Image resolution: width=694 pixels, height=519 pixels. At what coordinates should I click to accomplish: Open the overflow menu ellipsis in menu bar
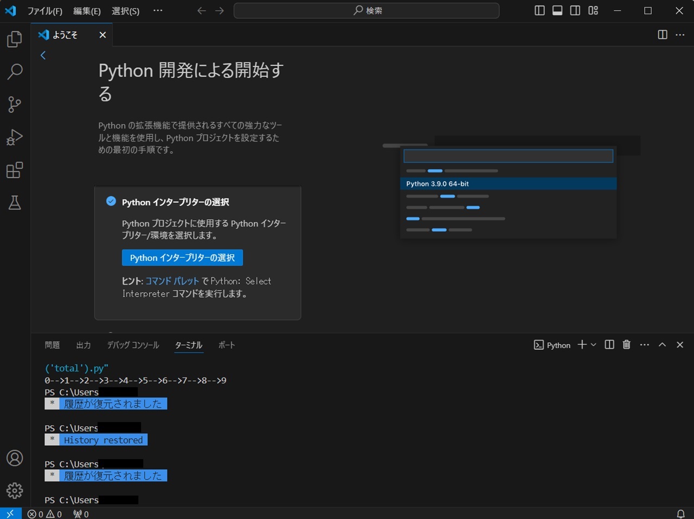158,11
